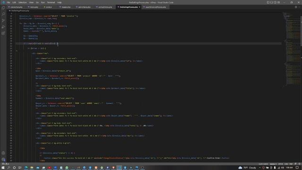The height and width of the screenshot is (170, 302).
Task: Open the Explorer view in the activity bar
Action: pyautogui.click(x=3, y=8)
